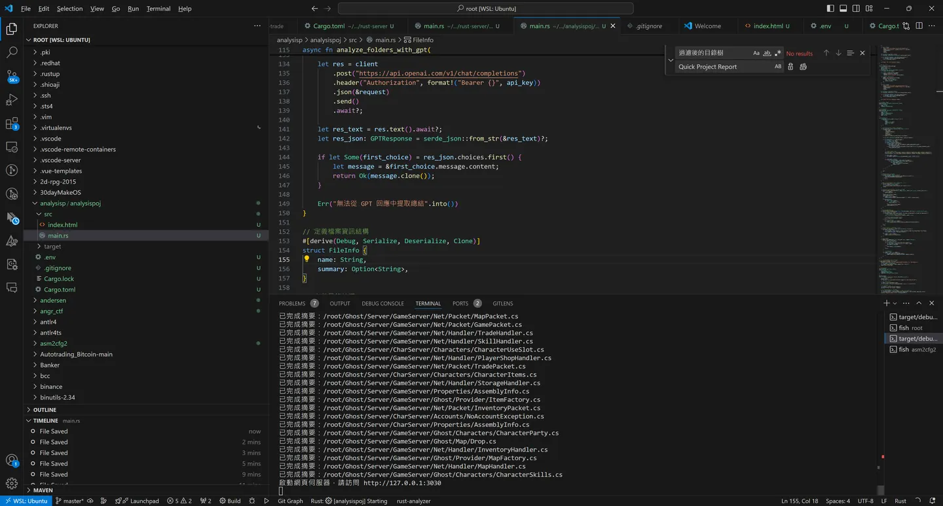Open the Extensions view in activity bar
This screenshot has width=943, height=506.
[12, 124]
